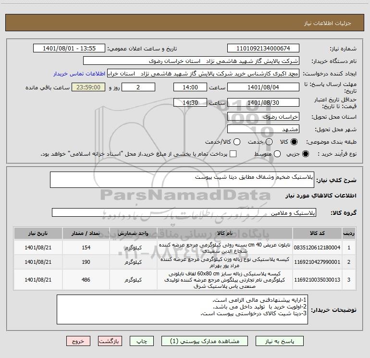The width and height of the screenshot is (370, 358).
Task: Select the کالا radio button
Action: 294,142
